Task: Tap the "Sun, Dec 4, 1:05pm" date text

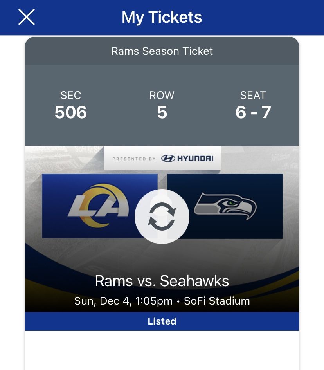Action: coord(123,301)
